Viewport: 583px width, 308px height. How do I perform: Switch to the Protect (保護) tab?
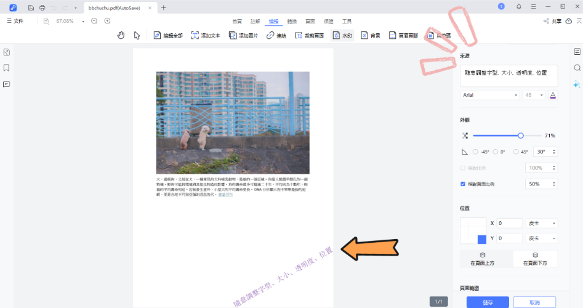(x=328, y=22)
